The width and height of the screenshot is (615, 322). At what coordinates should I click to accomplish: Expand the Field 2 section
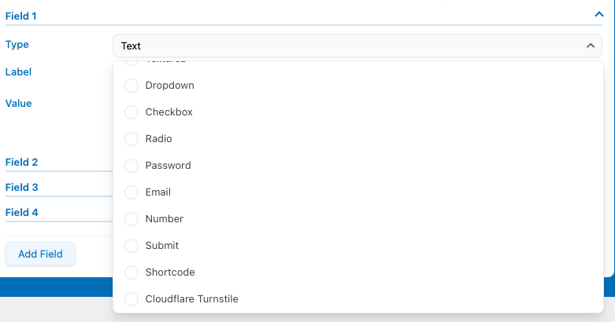tap(22, 163)
